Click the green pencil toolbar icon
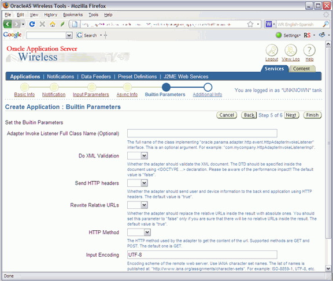Viewport: 333px width, 281px height. click(x=62, y=24)
